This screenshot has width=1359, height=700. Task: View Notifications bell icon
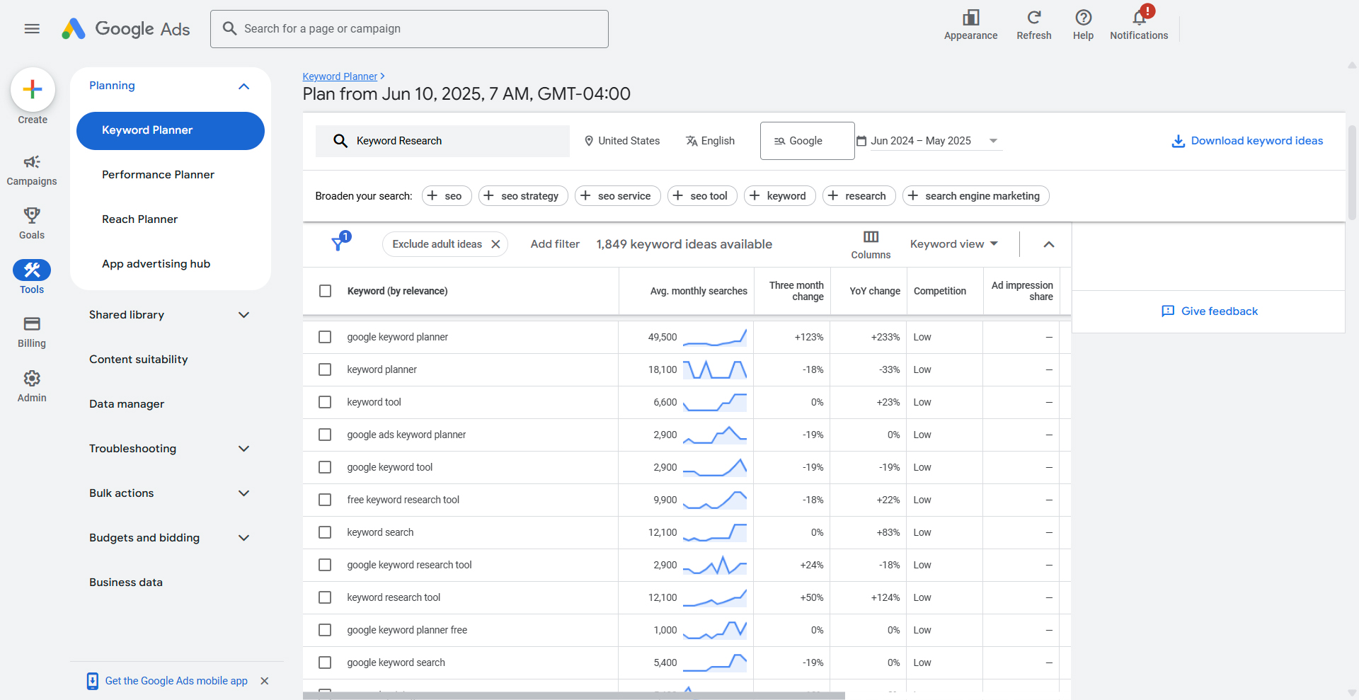coord(1140,17)
